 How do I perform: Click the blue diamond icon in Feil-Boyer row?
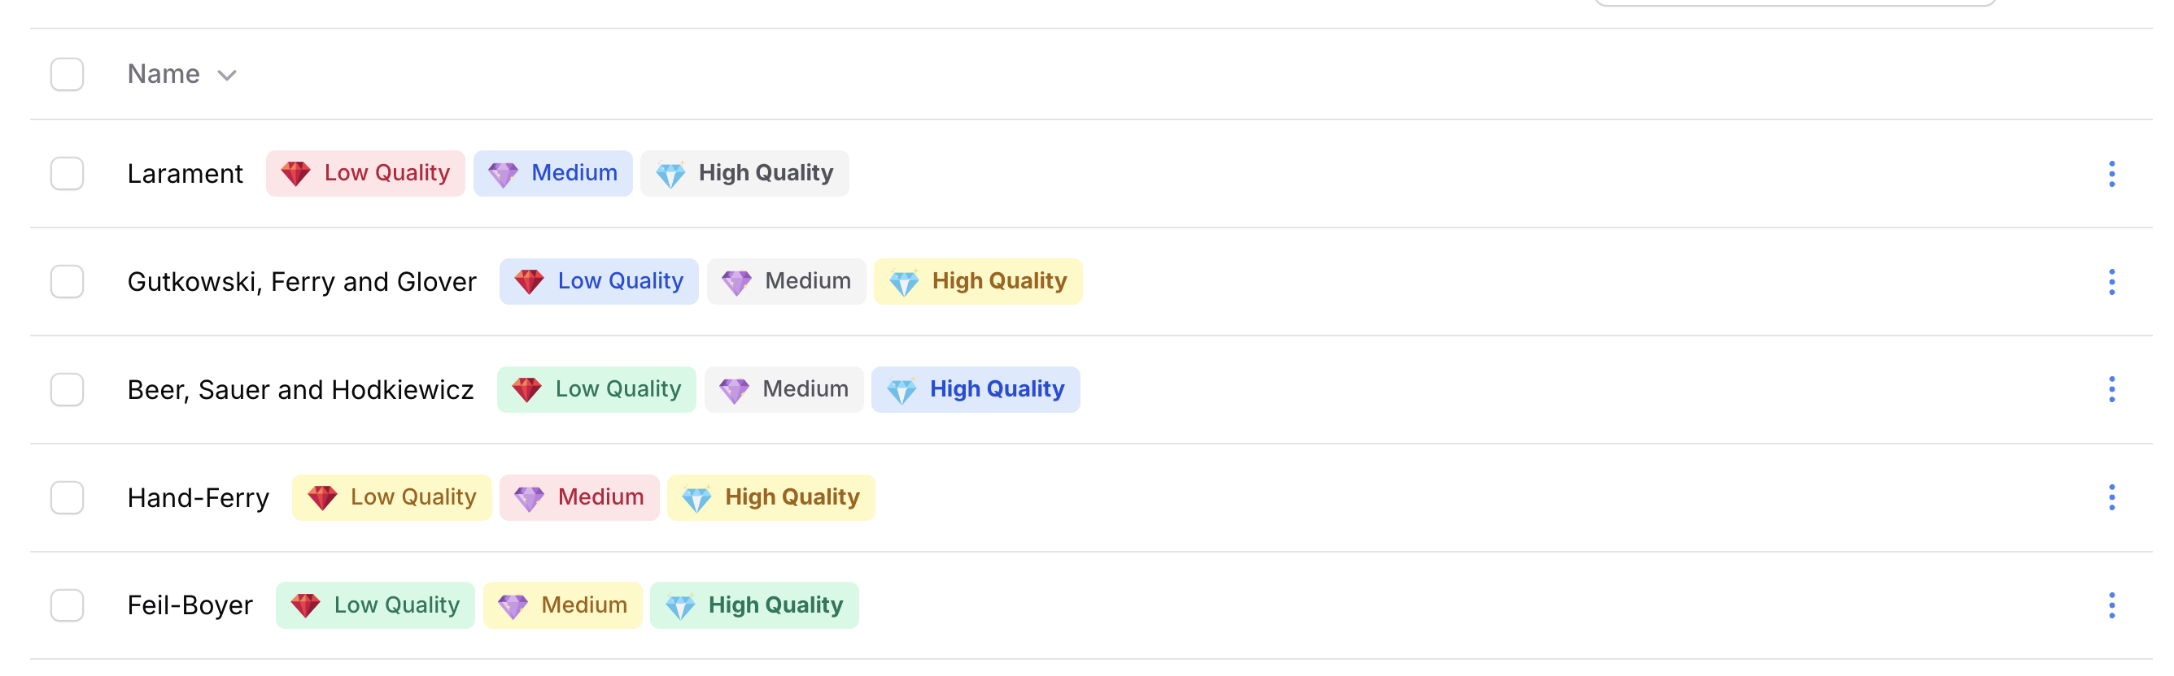tap(679, 606)
